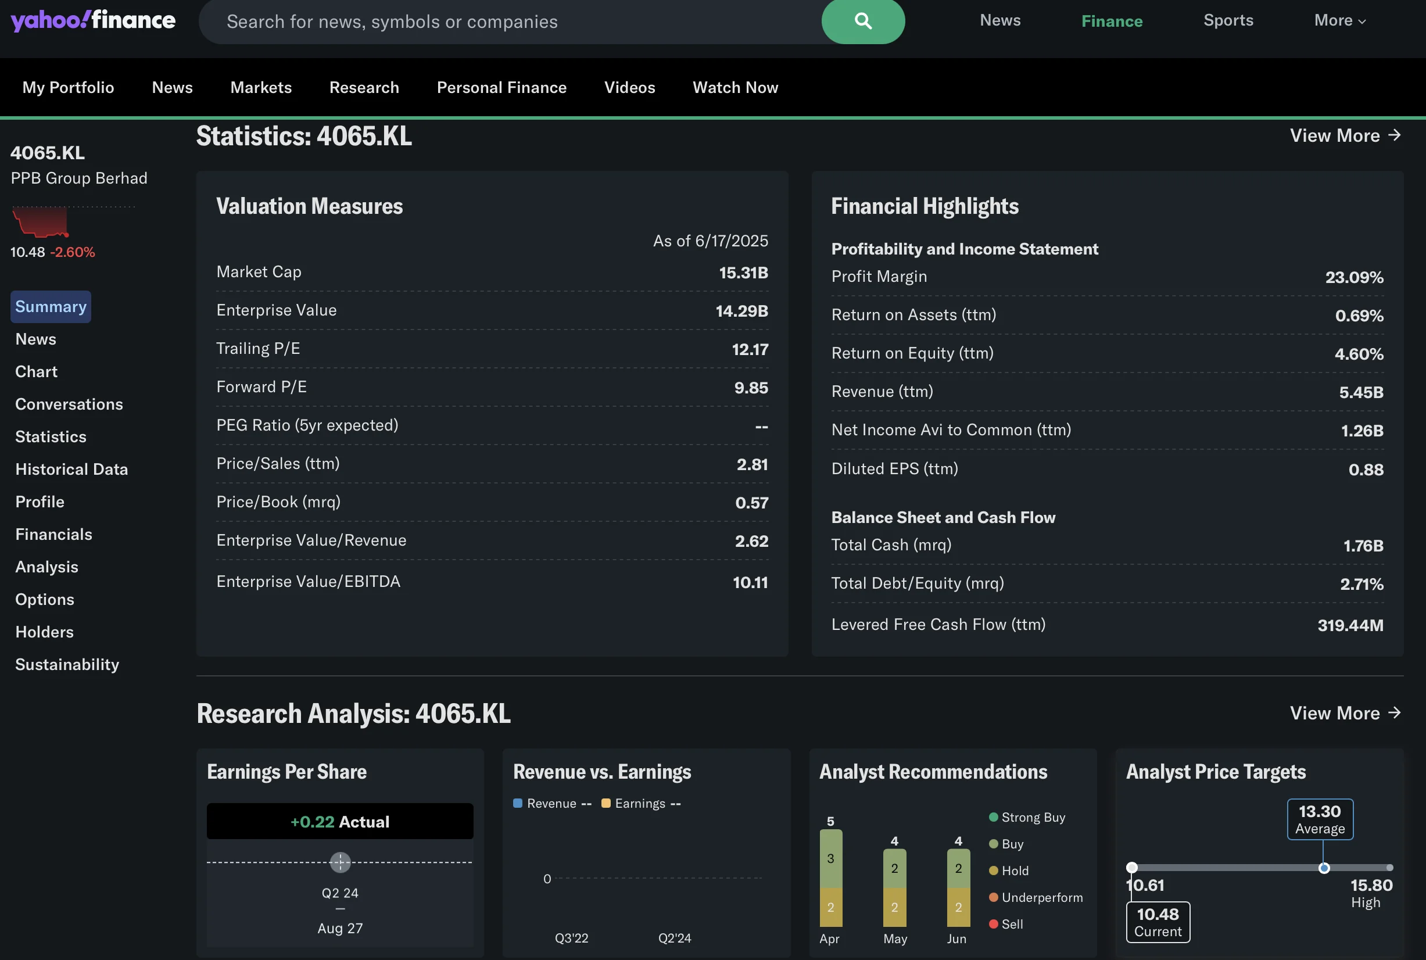Click the May analyst recommendations bar

(894, 888)
